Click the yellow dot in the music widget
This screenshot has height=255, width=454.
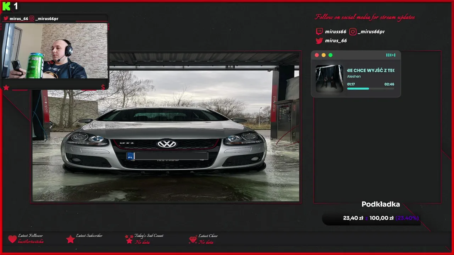pyautogui.click(x=323, y=55)
